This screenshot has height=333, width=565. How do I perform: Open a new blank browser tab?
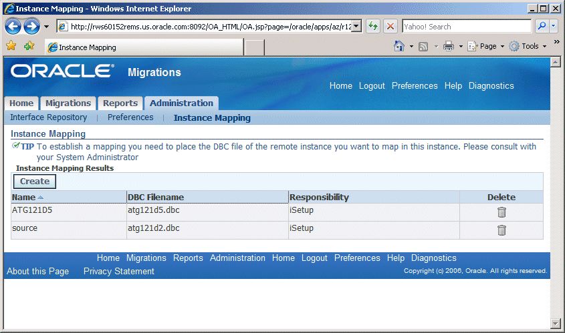(x=254, y=47)
